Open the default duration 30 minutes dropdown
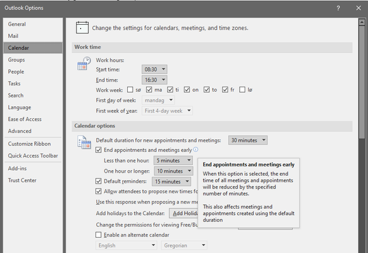This screenshot has width=368, height=253. click(x=248, y=140)
